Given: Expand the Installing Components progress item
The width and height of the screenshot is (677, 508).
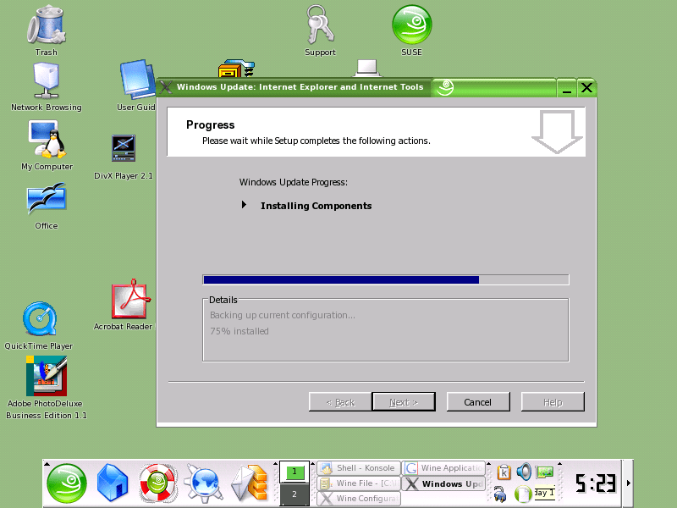Looking at the screenshot, I should (x=245, y=205).
